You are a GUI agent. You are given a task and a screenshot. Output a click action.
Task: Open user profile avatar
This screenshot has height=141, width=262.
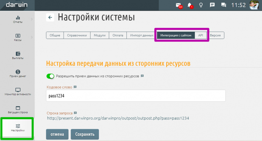point(254,5)
